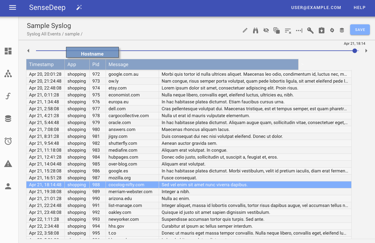Click the magic wand icon in the header
The height and width of the screenshot is (243, 375).
pos(79,8)
